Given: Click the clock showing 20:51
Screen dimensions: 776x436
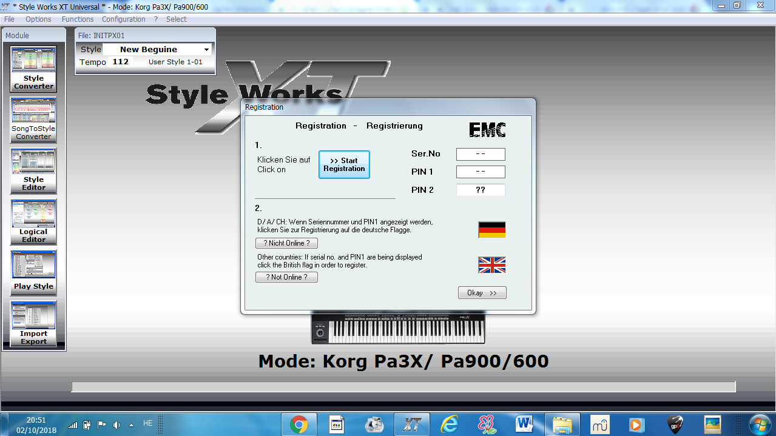Looking at the screenshot, I should [36, 420].
